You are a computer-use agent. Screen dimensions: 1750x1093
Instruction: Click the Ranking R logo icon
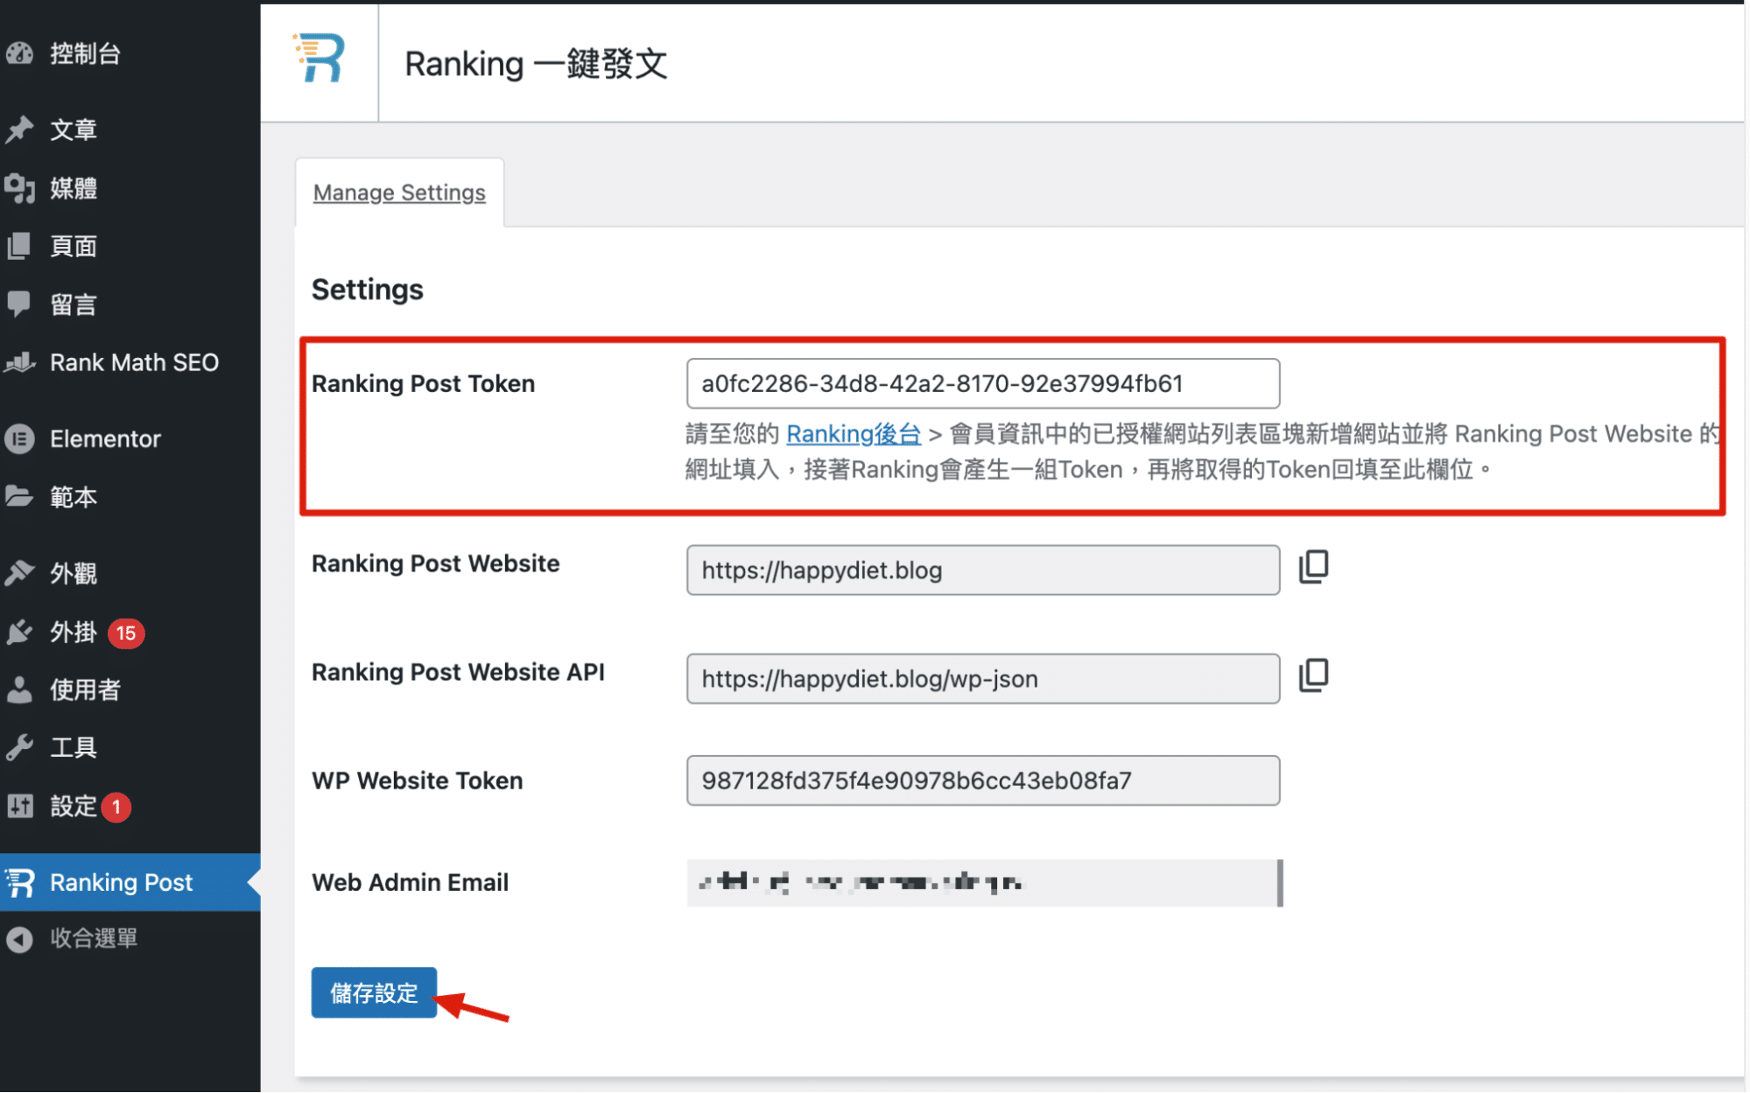pyautogui.click(x=319, y=60)
